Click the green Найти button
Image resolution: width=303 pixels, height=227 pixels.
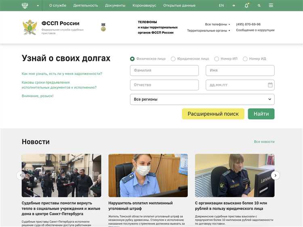point(261,114)
